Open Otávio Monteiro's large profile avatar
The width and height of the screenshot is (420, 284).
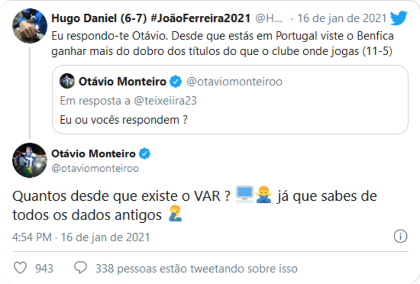[x=29, y=160]
